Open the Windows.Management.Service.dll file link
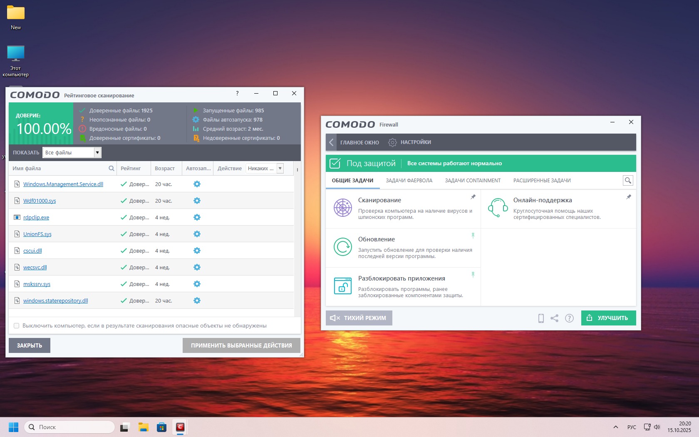The width and height of the screenshot is (699, 437). coord(63,184)
